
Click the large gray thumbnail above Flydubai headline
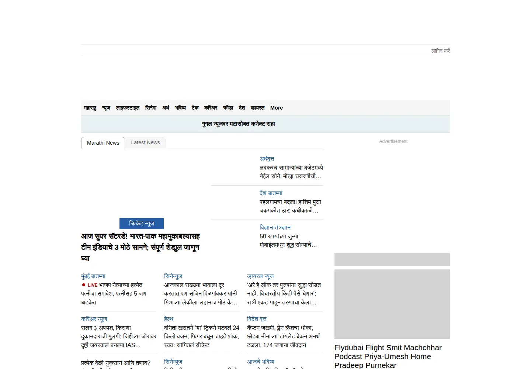tap(392, 304)
